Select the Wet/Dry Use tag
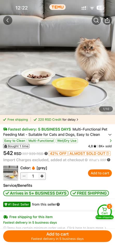115x249 pixels. [67, 141]
